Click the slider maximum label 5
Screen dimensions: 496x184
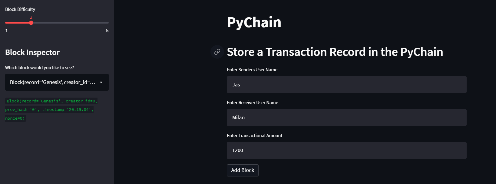pos(107,30)
